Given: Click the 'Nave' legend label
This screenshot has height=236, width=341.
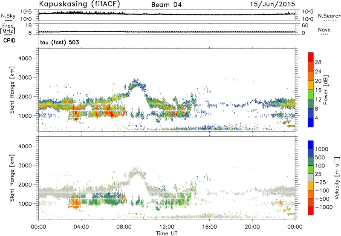Looking at the screenshot, I should click(324, 29).
